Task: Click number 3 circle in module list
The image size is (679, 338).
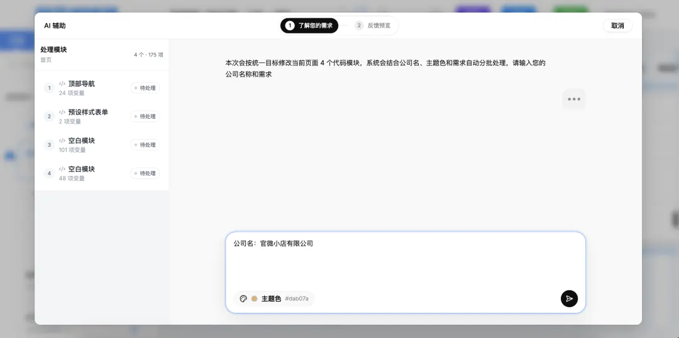Action: (x=49, y=145)
